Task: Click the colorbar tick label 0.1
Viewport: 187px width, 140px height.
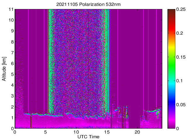Action: [179, 81]
